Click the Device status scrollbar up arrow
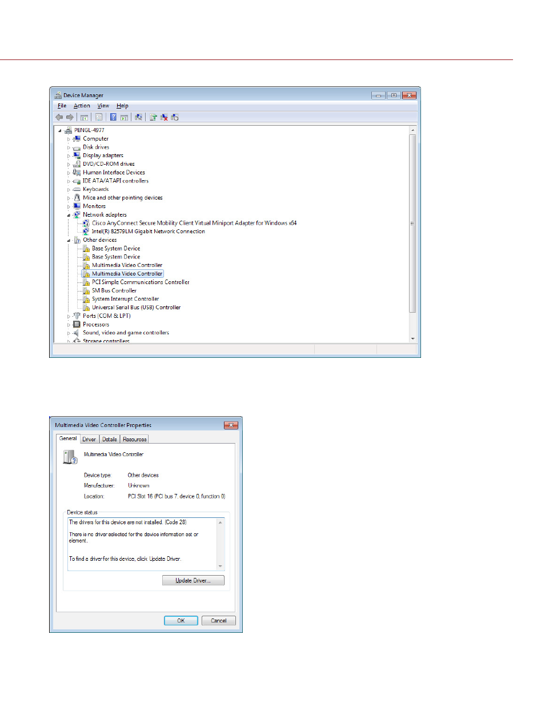This screenshot has height=706, width=545. point(221,522)
